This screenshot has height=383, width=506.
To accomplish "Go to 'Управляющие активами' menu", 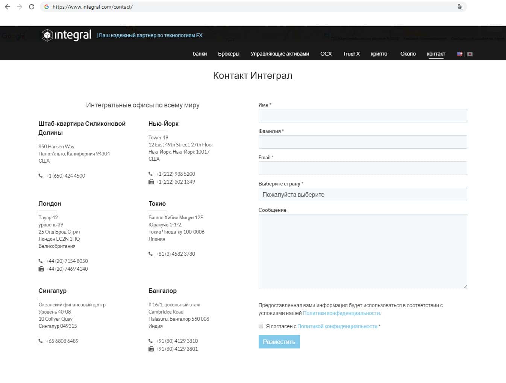I will [x=280, y=54].
